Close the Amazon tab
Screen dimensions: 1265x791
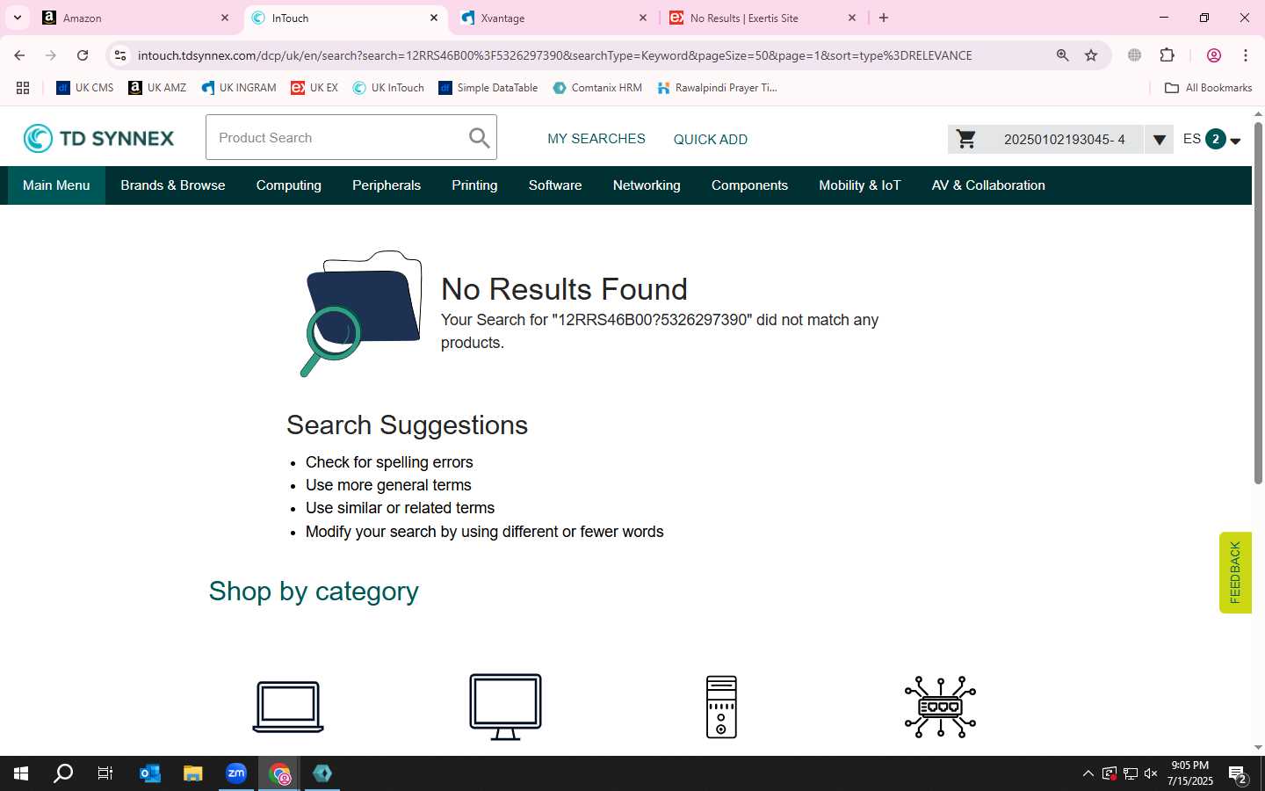click(x=225, y=18)
